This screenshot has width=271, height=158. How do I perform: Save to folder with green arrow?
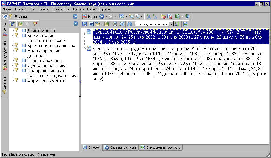107,24
